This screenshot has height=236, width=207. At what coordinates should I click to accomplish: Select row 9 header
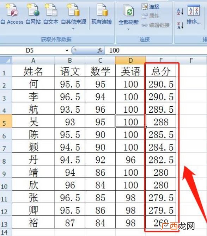click(6, 172)
